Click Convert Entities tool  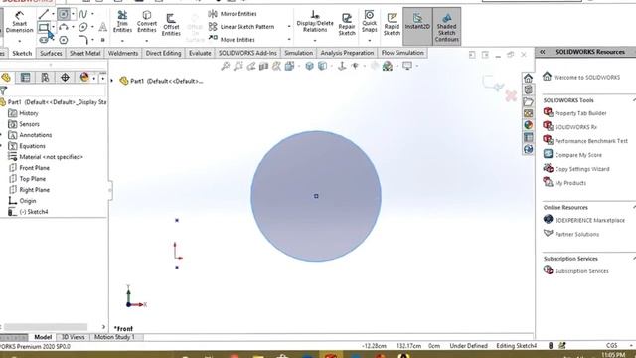pos(146,22)
